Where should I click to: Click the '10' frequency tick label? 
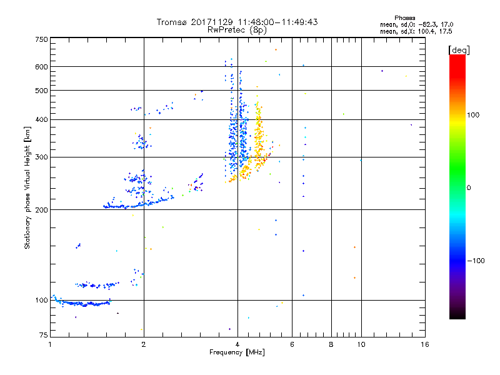tap(361, 344)
